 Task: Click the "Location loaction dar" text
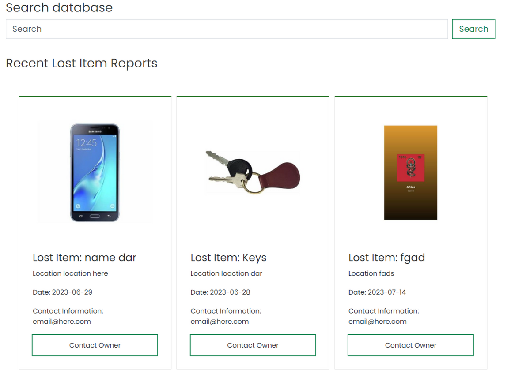point(226,273)
